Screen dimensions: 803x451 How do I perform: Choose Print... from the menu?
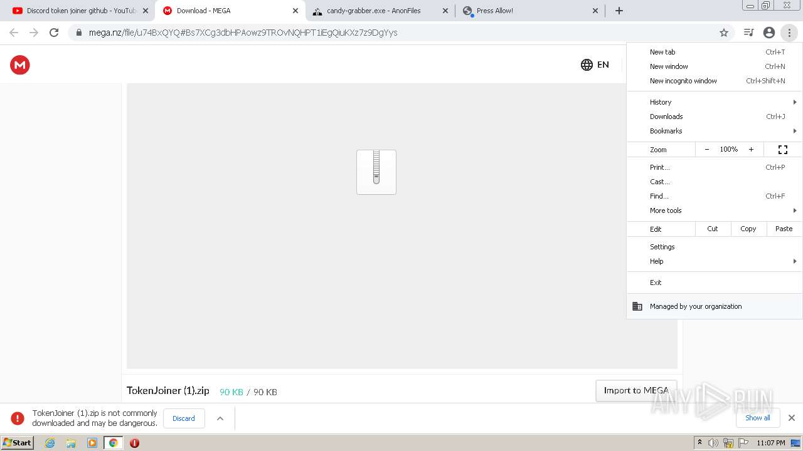[x=715, y=167]
